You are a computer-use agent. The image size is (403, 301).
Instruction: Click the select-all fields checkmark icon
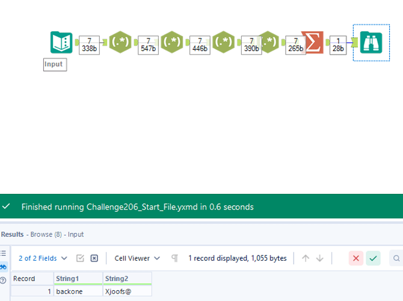[80, 258]
